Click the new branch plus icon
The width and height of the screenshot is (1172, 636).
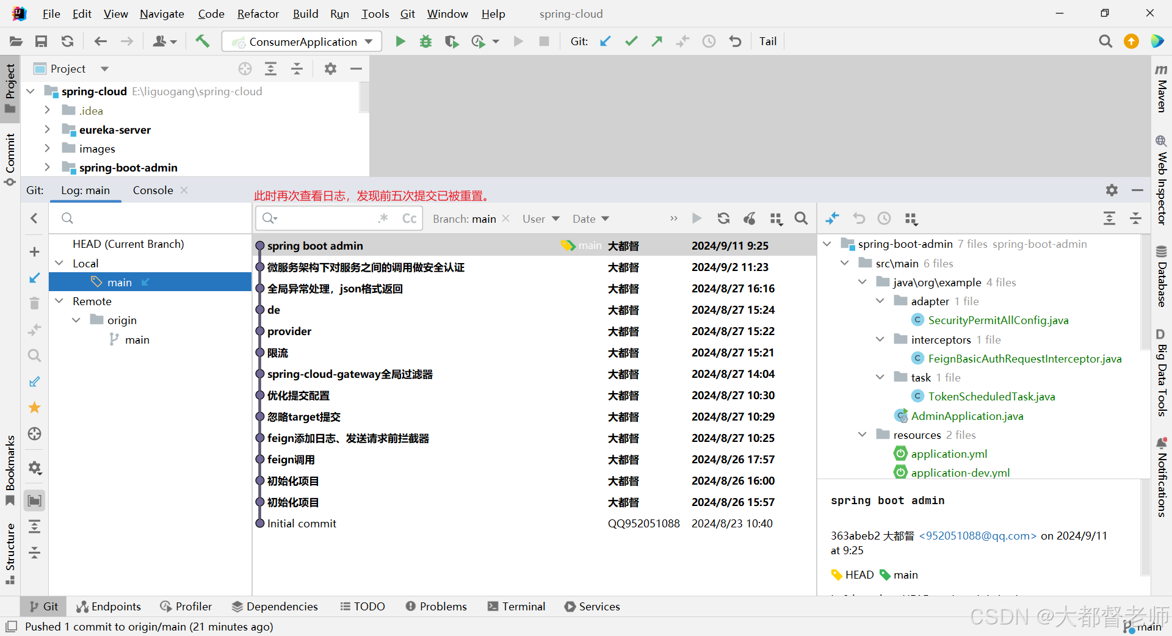click(35, 251)
